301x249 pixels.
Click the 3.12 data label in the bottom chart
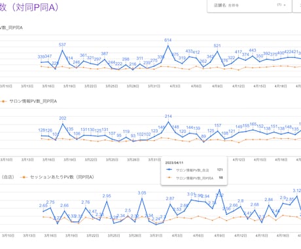click(x=297, y=191)
